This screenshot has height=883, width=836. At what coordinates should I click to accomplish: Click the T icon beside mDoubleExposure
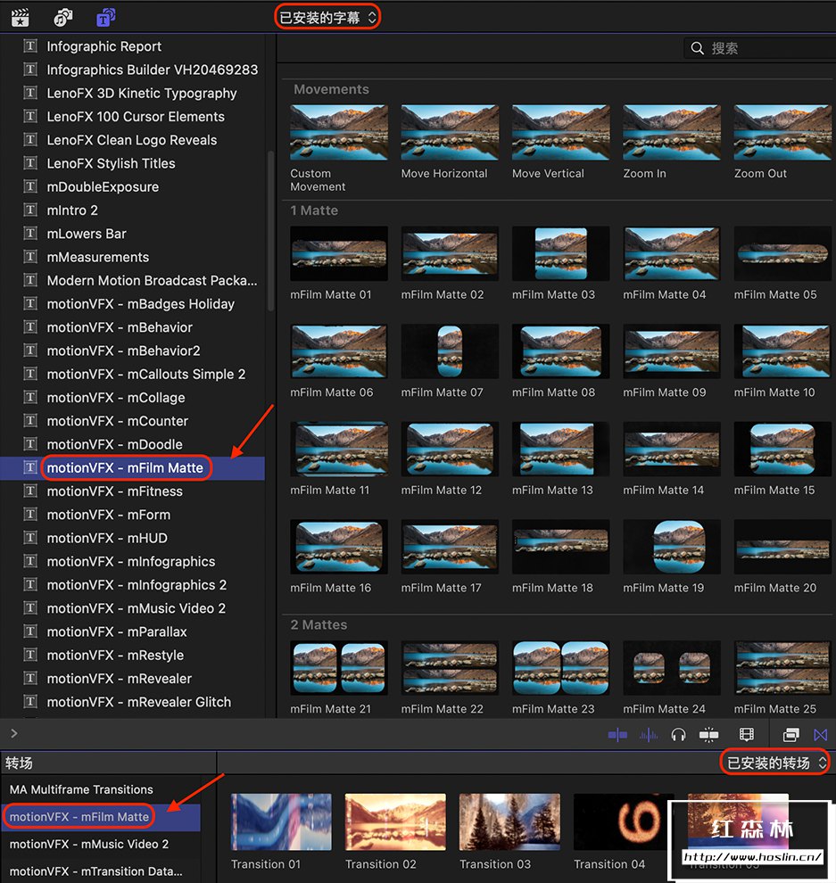click(30, 186)
